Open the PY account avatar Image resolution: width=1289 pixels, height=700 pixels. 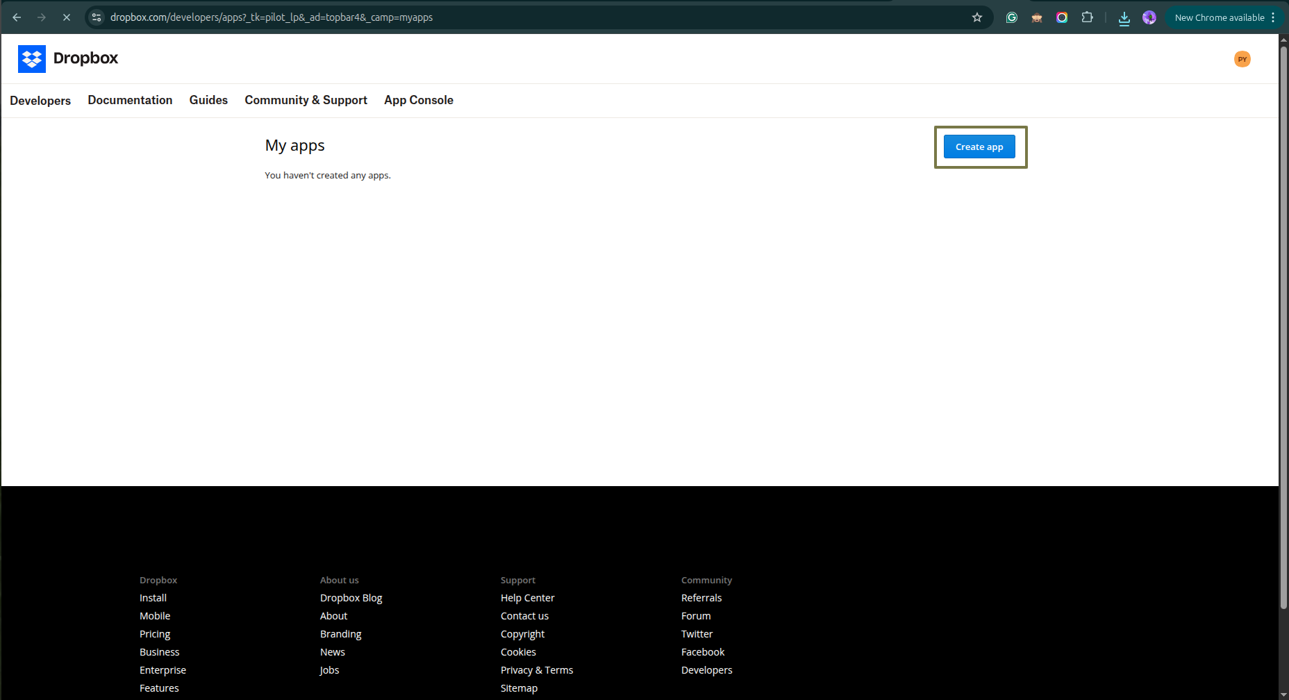pos(1242,59)
